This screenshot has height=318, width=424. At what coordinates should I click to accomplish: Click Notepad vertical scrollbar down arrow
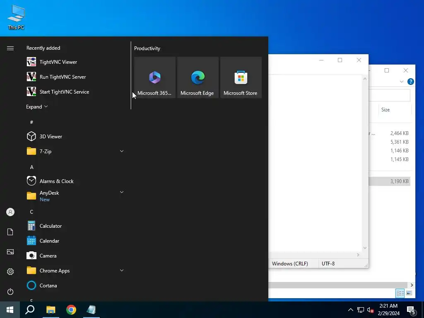coord(365,248)
